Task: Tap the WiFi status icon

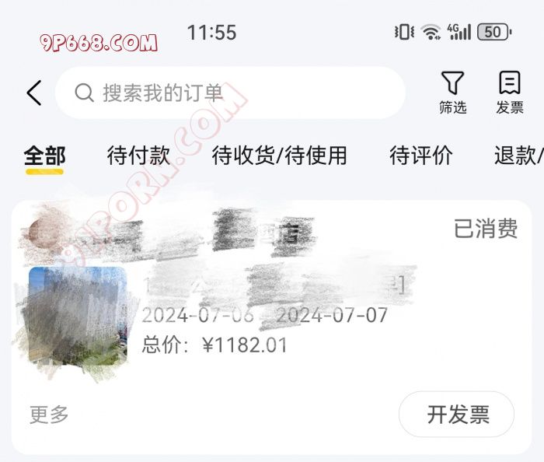Action: pyautogui.click(x=431, y=33)
